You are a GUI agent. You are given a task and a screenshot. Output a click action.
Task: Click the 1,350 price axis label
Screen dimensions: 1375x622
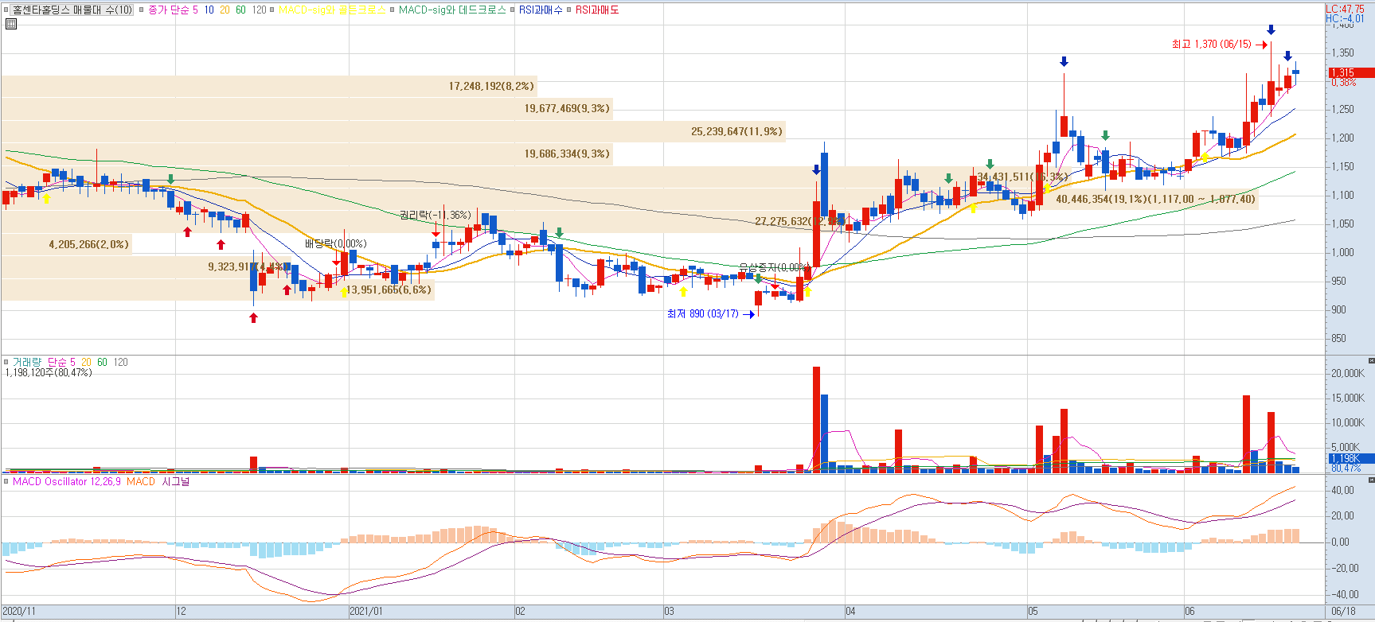[1342, 53]
